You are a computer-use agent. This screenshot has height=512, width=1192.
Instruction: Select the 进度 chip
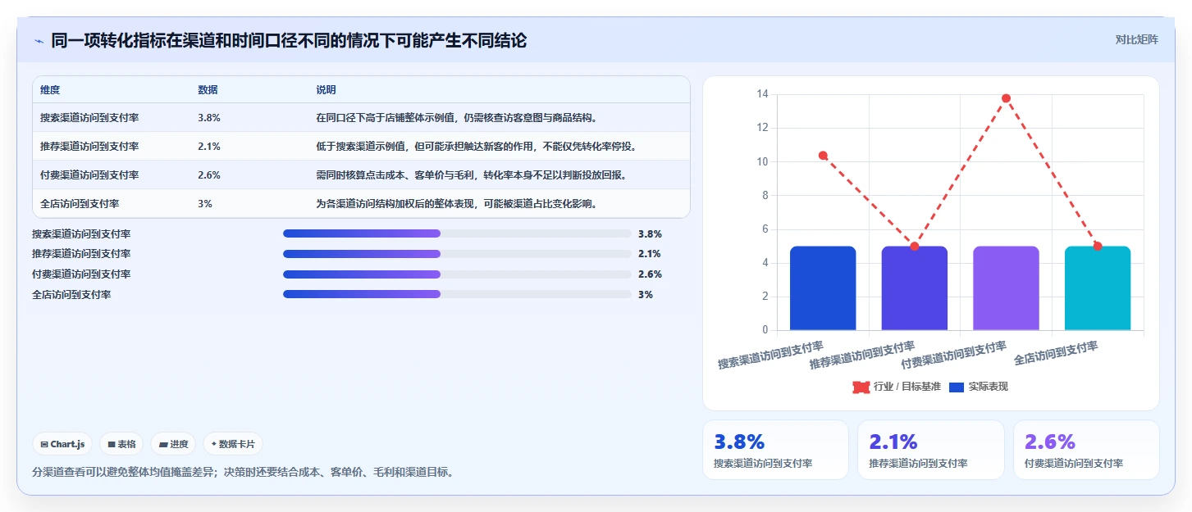pos(173,444)
